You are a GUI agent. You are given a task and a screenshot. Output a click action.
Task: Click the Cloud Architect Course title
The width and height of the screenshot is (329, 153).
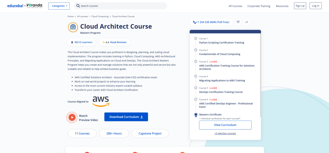point(116,26)
